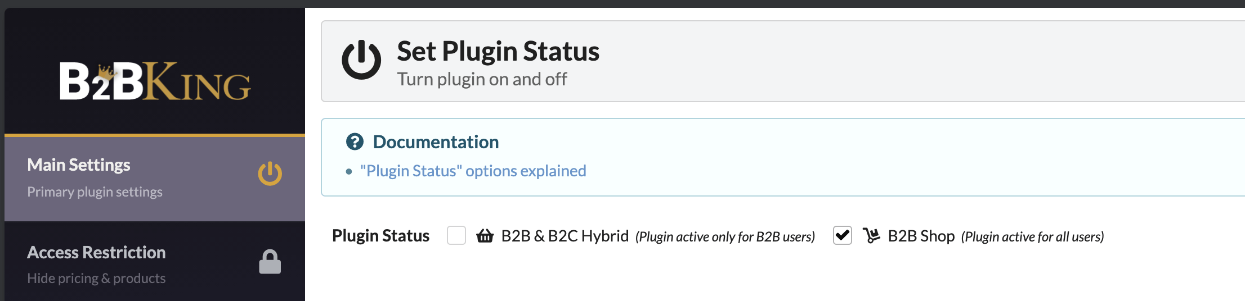Click the B2BKing logo
Viewport: 1245px width, 301px height.
click(155, 81)
